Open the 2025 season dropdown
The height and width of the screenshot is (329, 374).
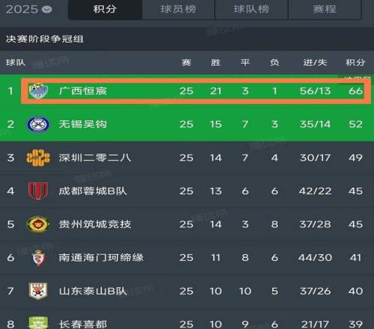pos(28,10)
